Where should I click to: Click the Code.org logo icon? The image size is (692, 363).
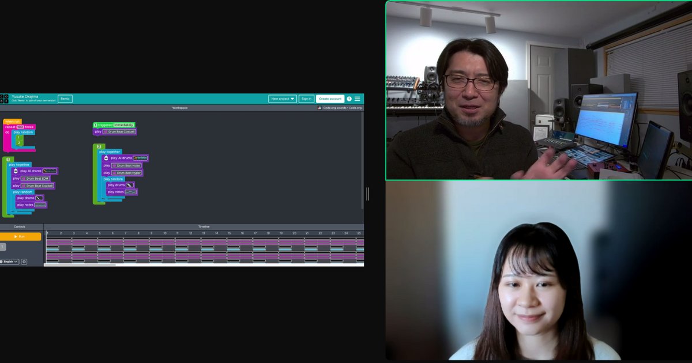[4, 99]
